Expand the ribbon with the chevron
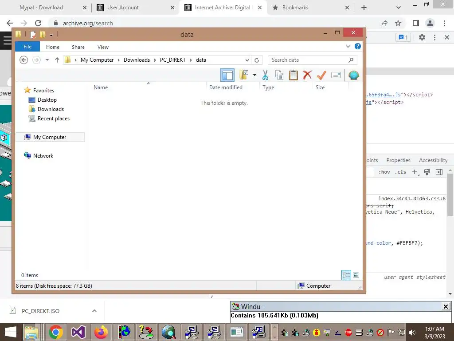 (x=348, y=46)
